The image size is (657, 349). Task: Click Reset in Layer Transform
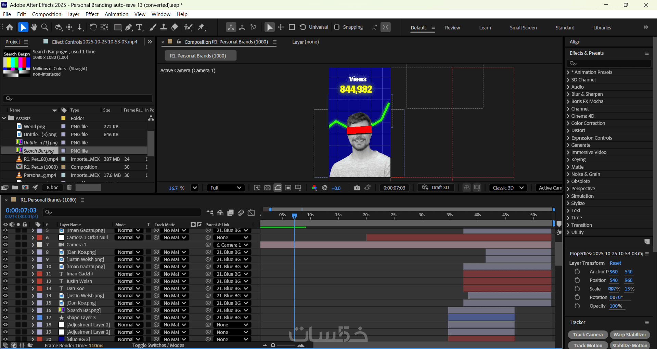tap(615, 263)
